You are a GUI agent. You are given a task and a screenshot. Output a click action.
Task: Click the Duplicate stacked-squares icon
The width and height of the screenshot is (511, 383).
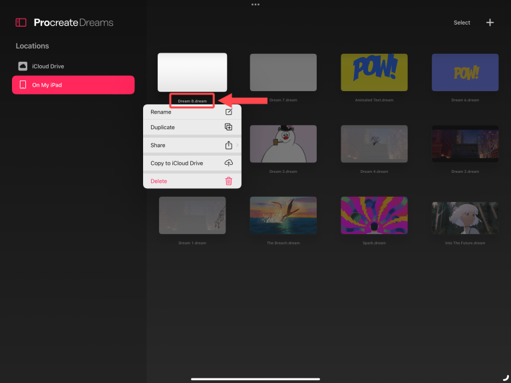(x=229, y=127)
